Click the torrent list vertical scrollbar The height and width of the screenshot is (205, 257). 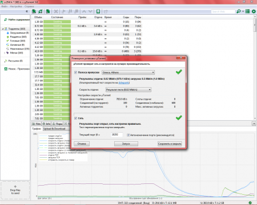pos(255,68)
